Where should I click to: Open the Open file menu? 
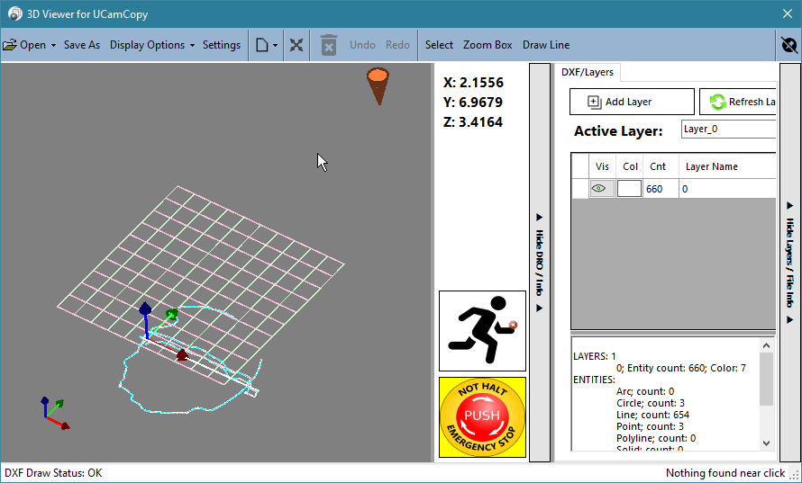coord(24,45)
